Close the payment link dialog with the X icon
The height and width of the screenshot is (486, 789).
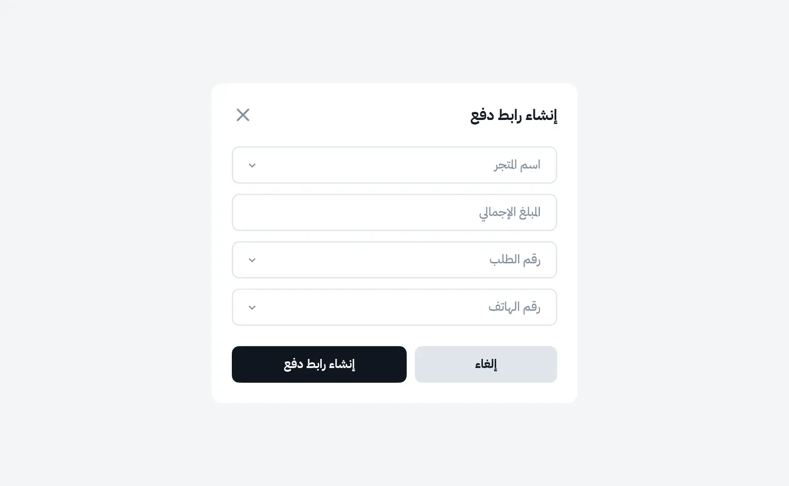pos(243,115)
